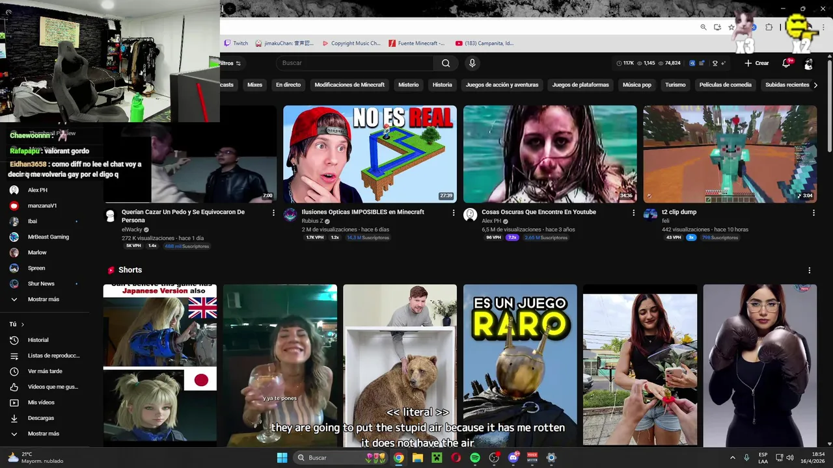Open Shorts section options menu
Image resolution: width=833 pixels, height=468 pixels.
[x=810, y=270]
